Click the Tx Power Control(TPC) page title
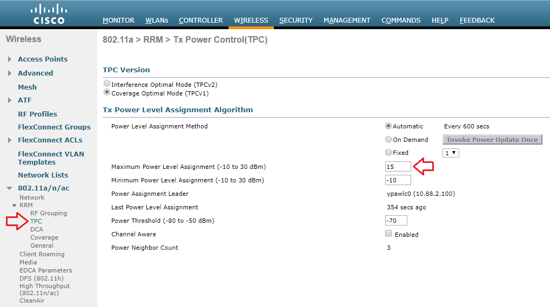The height and width of the screenshot is (307, 550). 220,39
